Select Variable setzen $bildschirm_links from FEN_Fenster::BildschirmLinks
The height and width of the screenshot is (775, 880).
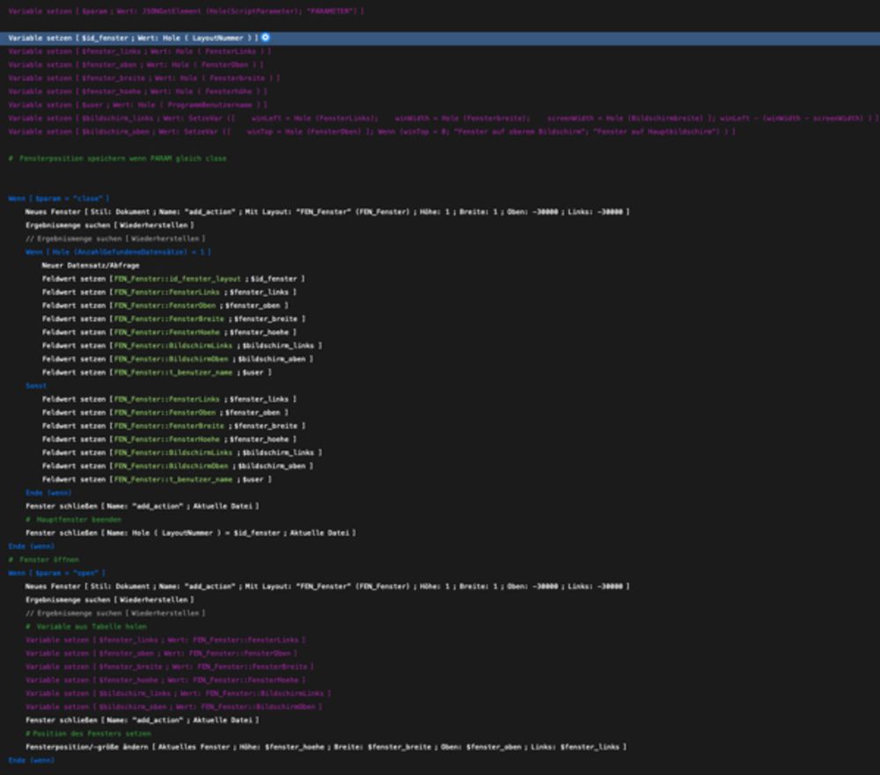[x=179, y=693]
